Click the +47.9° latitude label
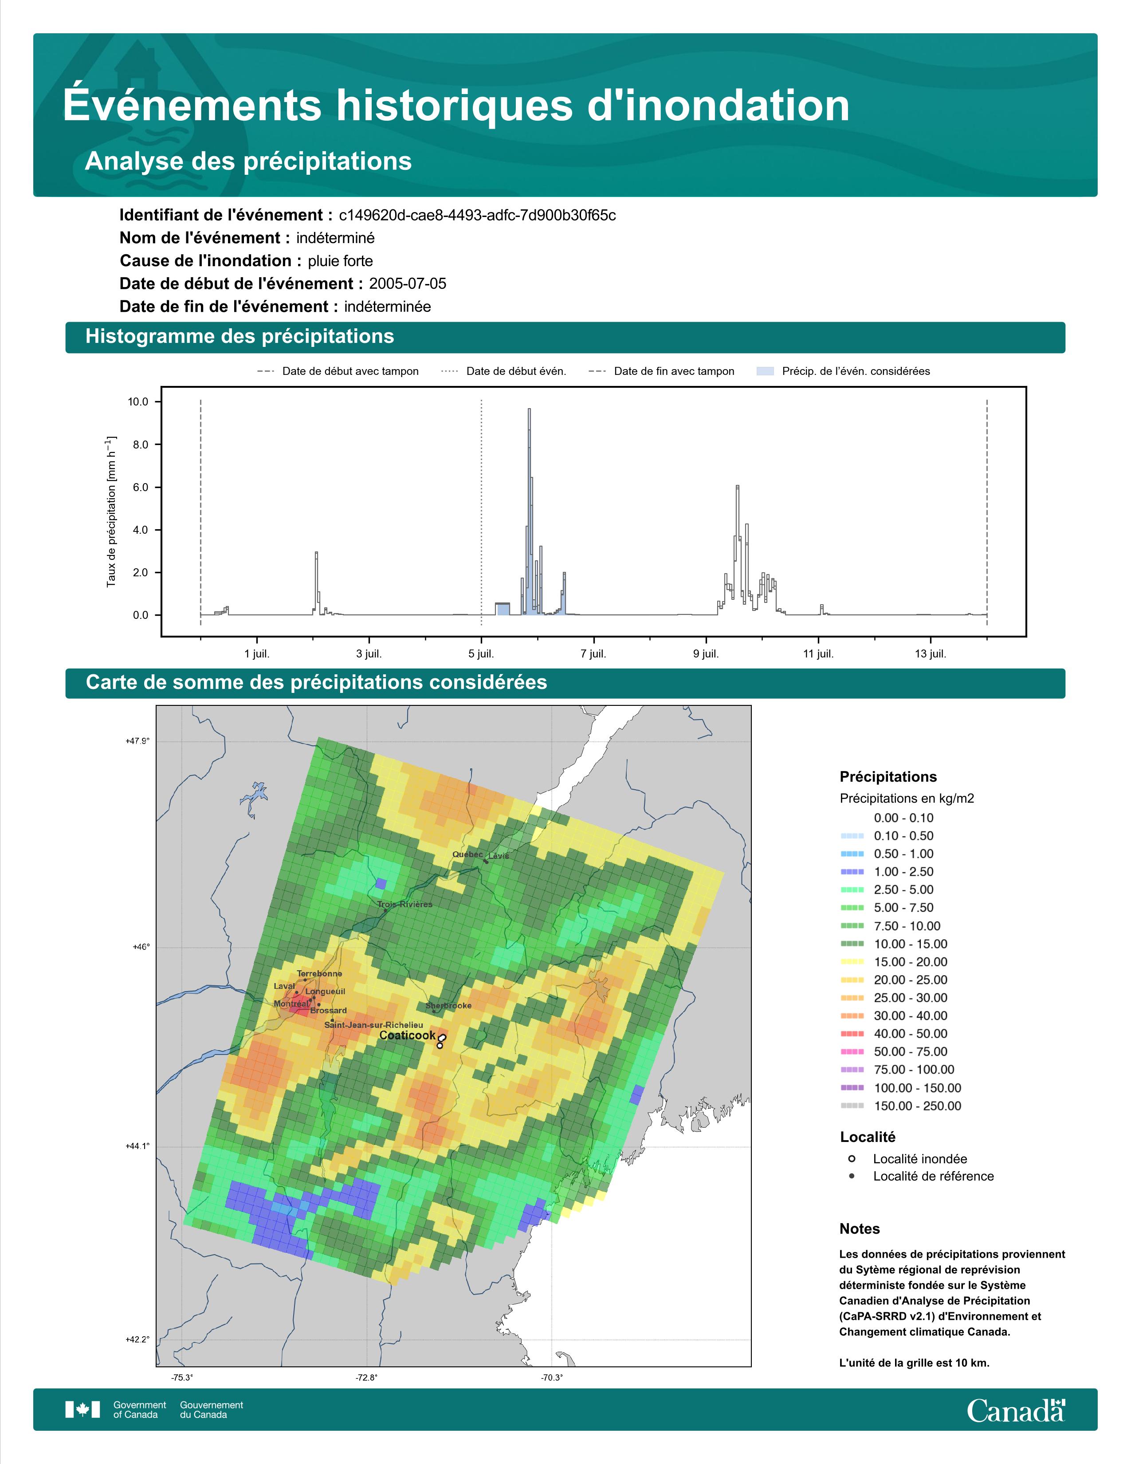1131x1464 pixels. 137,741
